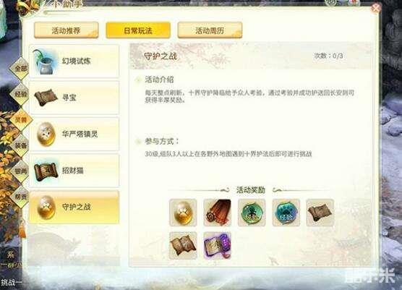The image size is (402, 290).
Task: Filter by the 经验 diamond category
Action: coord(20,94)
